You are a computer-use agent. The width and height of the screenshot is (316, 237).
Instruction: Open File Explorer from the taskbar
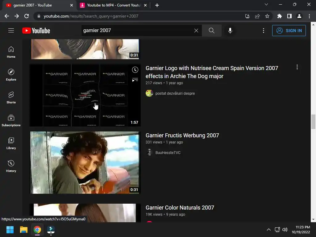click(x=23, y=230)
